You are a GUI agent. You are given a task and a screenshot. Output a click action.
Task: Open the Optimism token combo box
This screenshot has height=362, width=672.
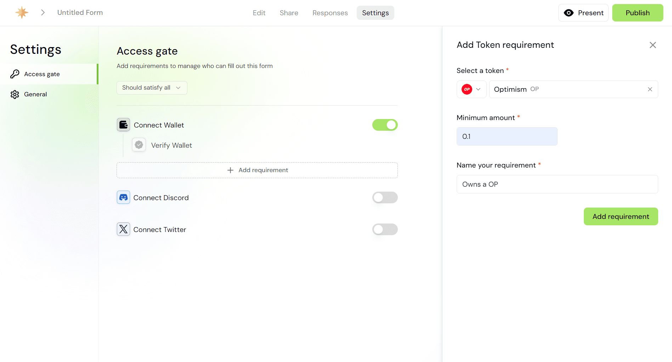(x=574, y=89)
